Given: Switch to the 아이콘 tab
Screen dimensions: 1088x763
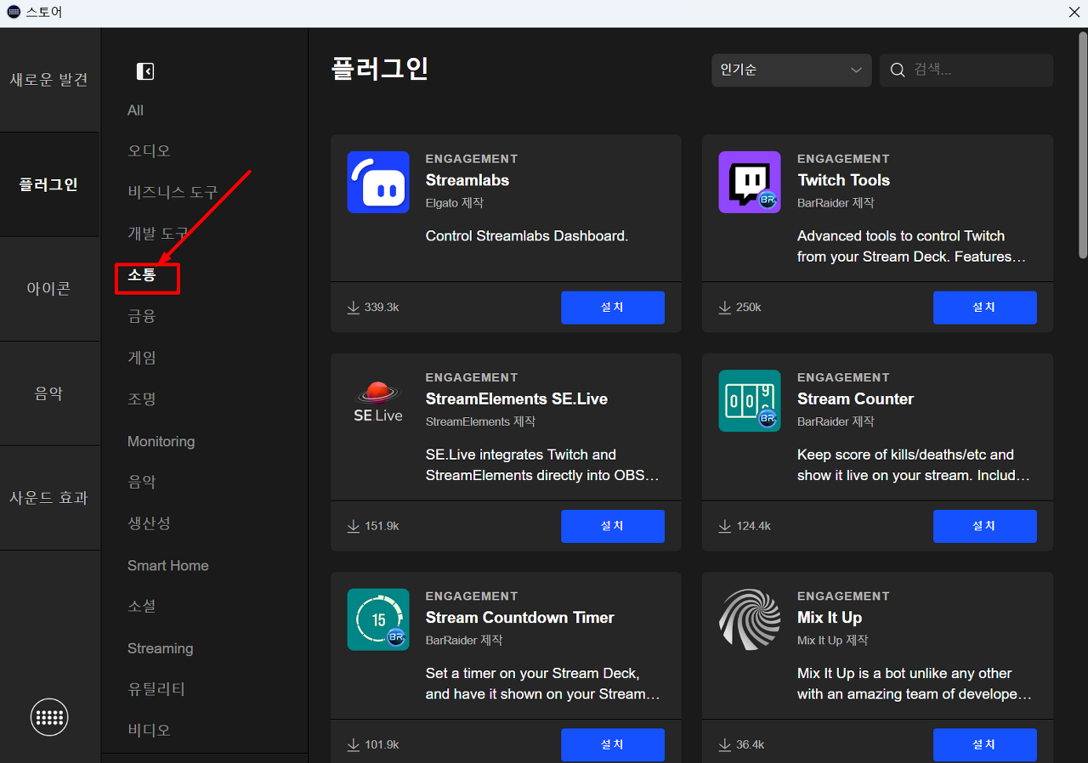Looking at the screenshot, I should pos(49,289).
